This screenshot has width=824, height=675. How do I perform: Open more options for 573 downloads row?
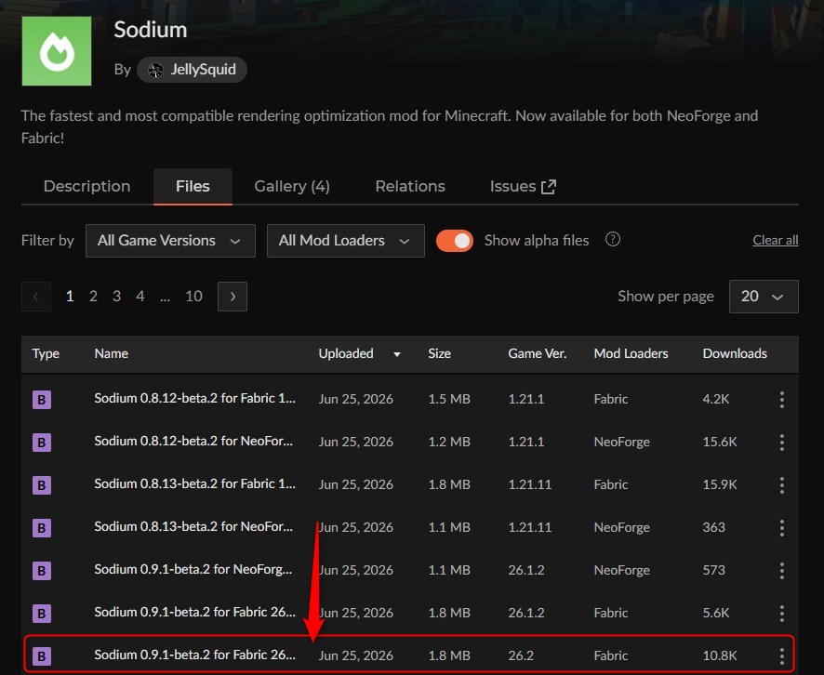[782, 571]
